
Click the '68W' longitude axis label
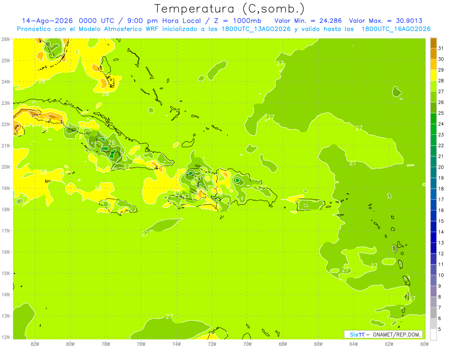[283, 344]
